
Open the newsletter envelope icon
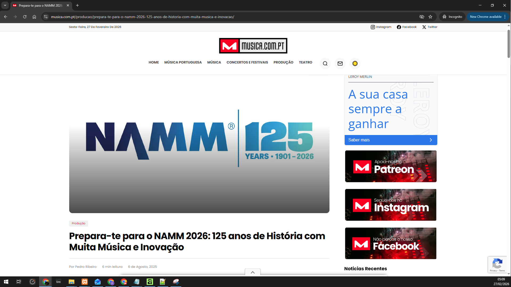340,64
